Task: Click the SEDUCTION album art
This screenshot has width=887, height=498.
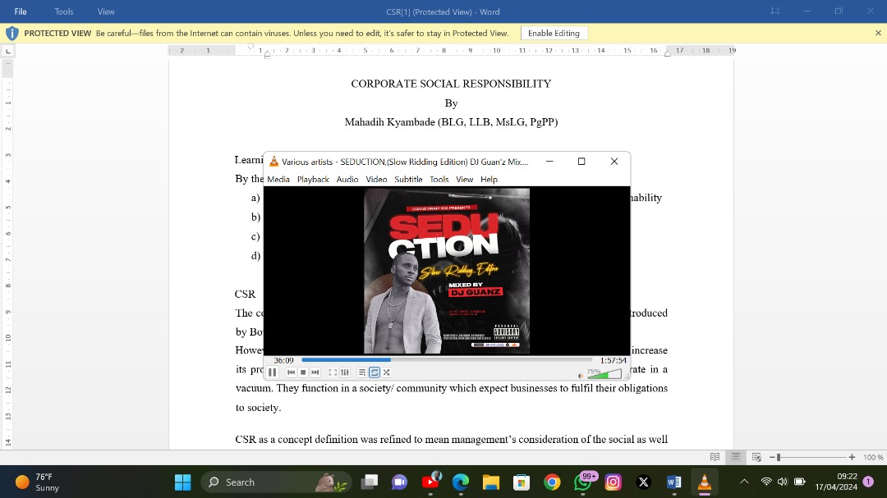Action: (x=447, y=271)
